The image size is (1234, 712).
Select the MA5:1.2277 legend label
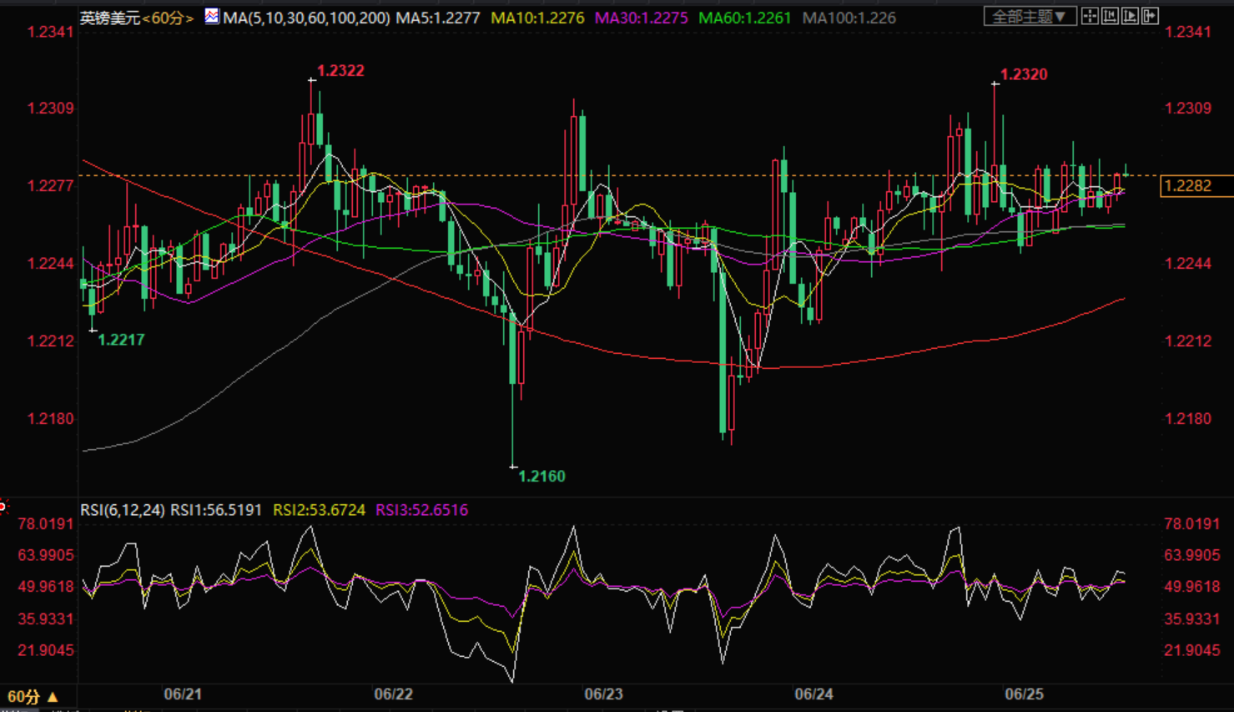click(438, 18)
